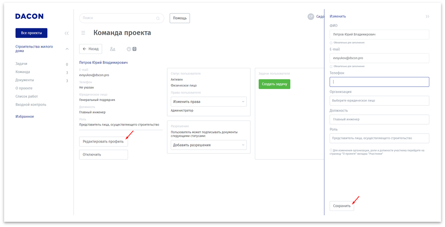Viewport: 445px width, 227px height.
Task: Toggle the info checkbox under the E-mail field
Action: (x=331, y=66)
